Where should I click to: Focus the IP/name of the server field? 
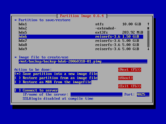[x=96, y=95]
